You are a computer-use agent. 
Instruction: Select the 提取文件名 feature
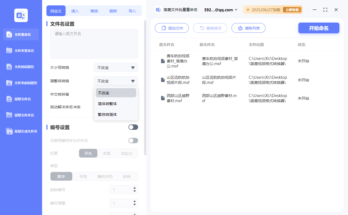21,99
